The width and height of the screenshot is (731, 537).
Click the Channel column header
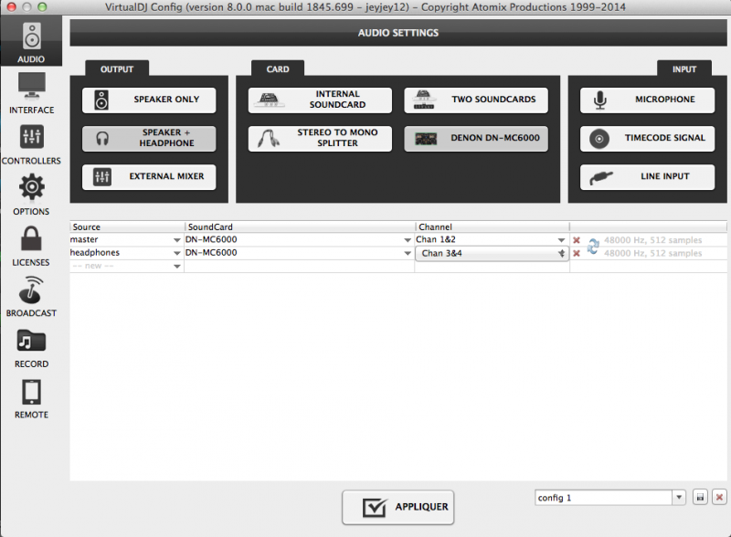pyautogui.click(x=493, y=226)
